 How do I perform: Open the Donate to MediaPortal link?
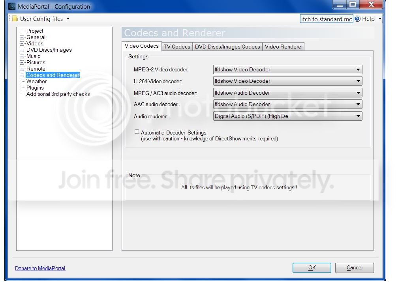tap(40, 268)
